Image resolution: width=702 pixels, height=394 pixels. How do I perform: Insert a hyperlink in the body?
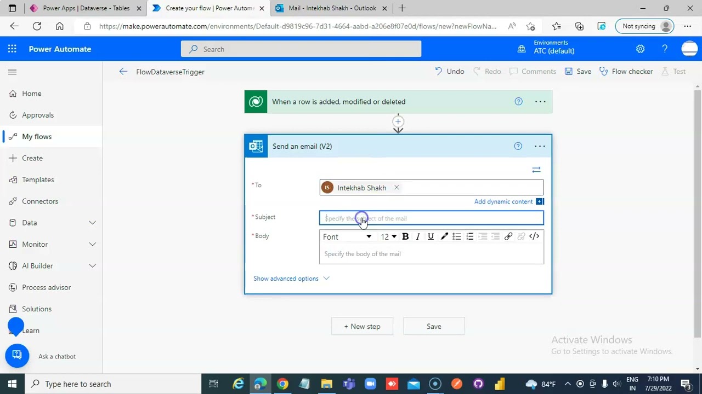click(x=508, y=236)
